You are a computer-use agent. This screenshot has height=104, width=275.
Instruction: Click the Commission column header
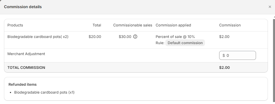230,25
